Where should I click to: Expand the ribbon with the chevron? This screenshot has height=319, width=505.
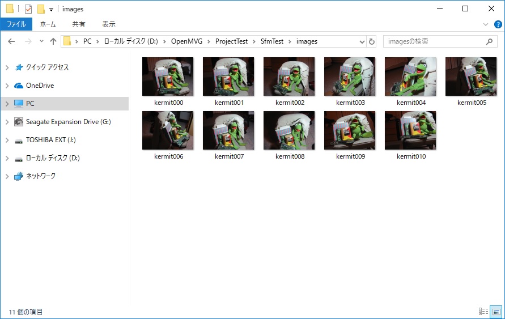(x=486, y=24)
